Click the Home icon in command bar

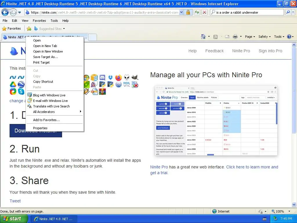click(203, 36)
